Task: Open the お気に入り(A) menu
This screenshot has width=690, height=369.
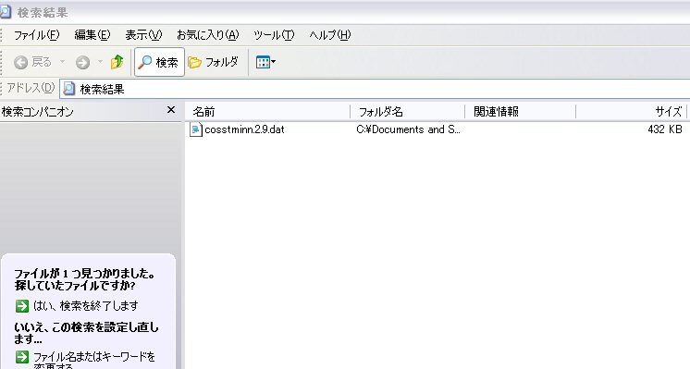Action: (208, 35)
